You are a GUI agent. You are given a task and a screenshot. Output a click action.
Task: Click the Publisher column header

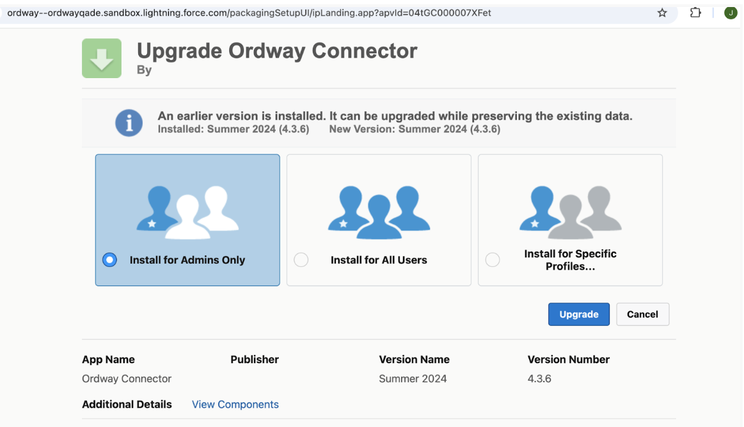(x=255, y=360)
